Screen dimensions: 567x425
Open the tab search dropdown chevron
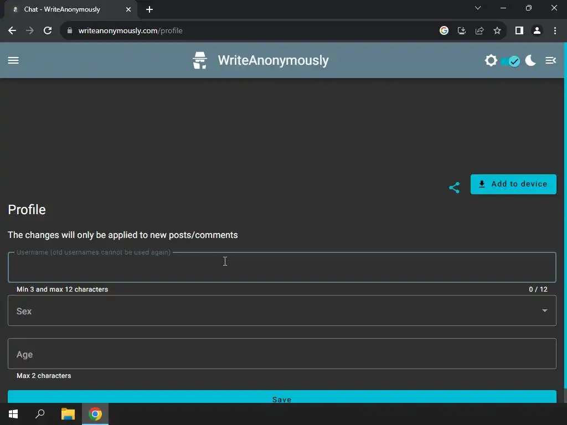click(x=478, y=8)
